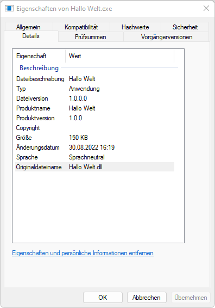215x308 pixels.
Task: Select the Produktname row
Action: click(x=94, y=108)
